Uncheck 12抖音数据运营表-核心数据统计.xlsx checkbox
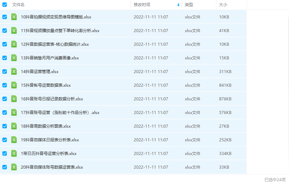Screen dimensions: 289x184 [5, 44]
